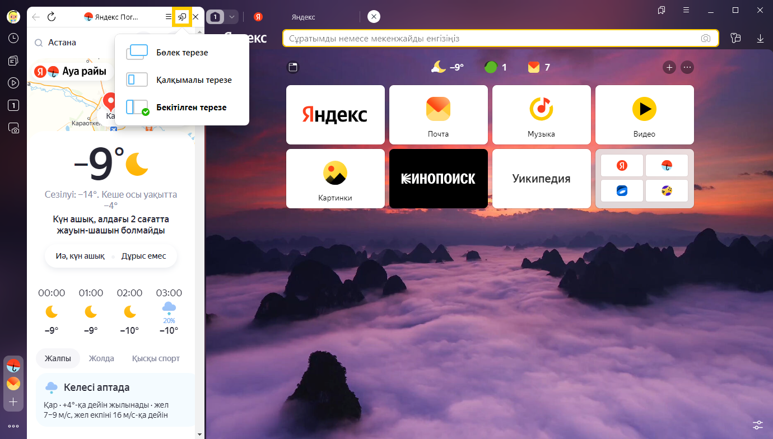This screenshot has height=439, width=773.
Task: Open the Кинопоиск tile
Action: click(439, 179)
